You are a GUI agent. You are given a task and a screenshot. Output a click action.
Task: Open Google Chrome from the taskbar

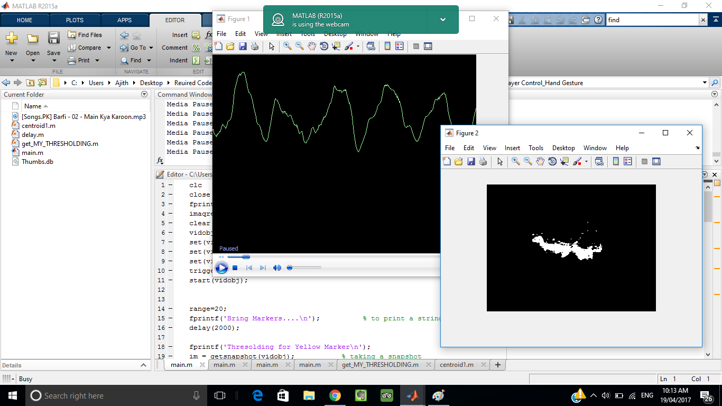click(335, 395)
